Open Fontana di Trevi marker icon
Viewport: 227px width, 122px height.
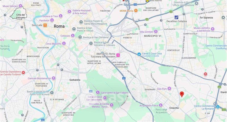[x=61, y=16]
